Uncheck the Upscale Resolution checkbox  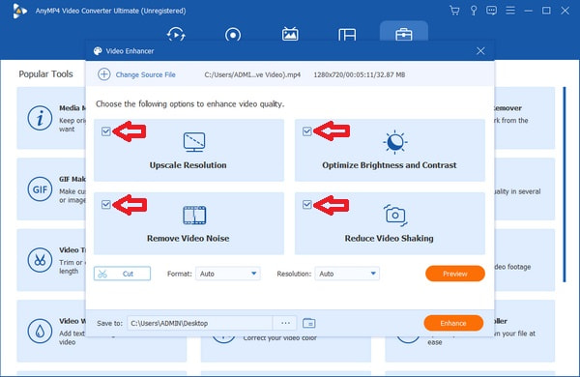coord(106,131)
